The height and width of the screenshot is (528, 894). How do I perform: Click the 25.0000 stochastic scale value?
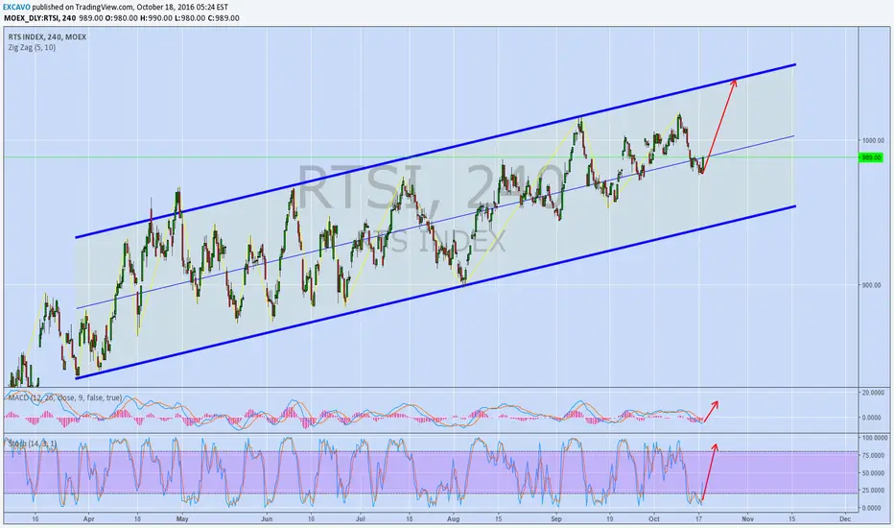pos(873,491)
